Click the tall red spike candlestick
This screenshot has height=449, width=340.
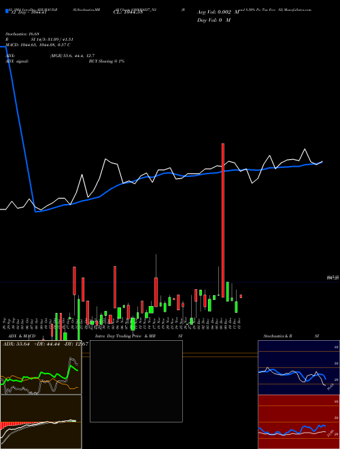tap(223, 220)
